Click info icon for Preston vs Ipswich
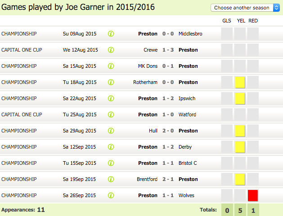Image resolution: width=283 pixels, height=216 pixels. tap(111, 98)
